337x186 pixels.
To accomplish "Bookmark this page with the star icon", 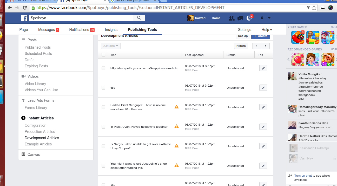I will 314,8.
